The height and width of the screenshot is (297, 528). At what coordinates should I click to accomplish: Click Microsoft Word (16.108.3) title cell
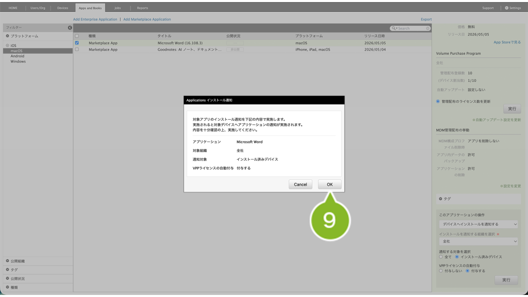180,43
